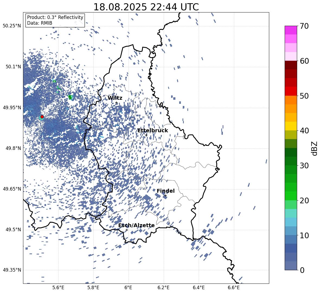Click the Findel cross marker
The height and width of the screenshot is (293, 321).
(165, 196)
